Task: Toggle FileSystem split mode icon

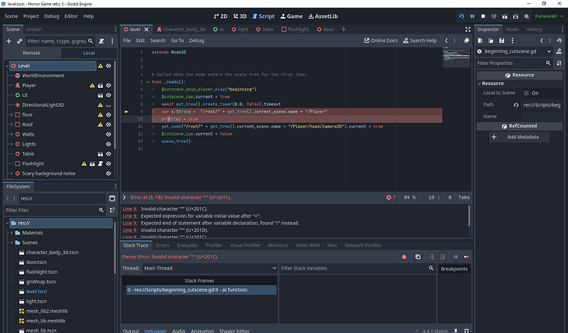Action: pyautogui.click(x=112, y=198)
